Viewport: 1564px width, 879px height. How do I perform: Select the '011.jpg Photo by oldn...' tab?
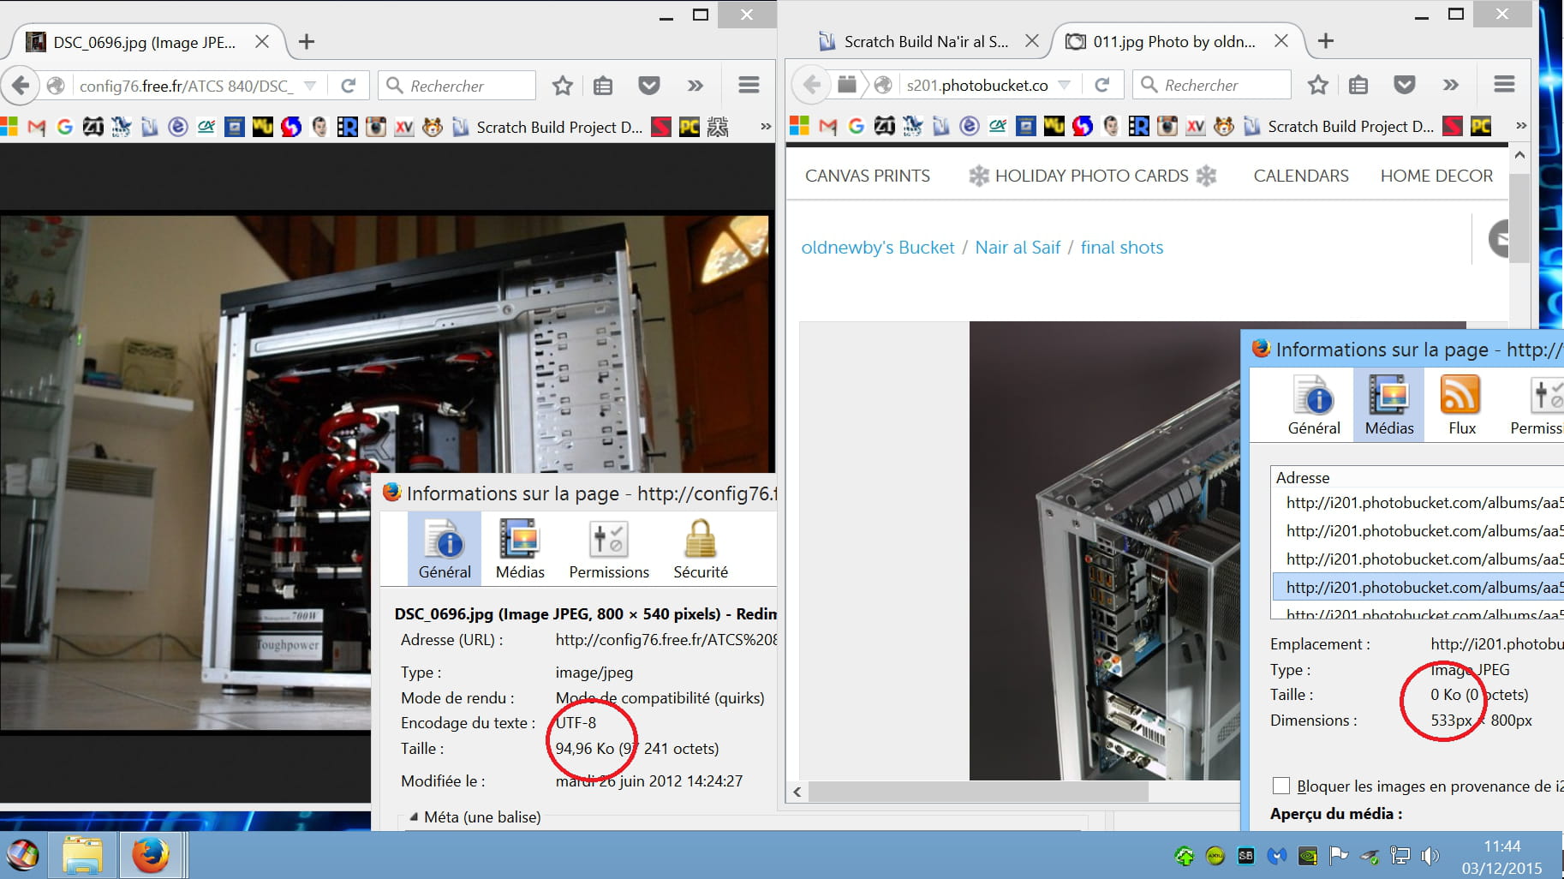(1174, 41)
